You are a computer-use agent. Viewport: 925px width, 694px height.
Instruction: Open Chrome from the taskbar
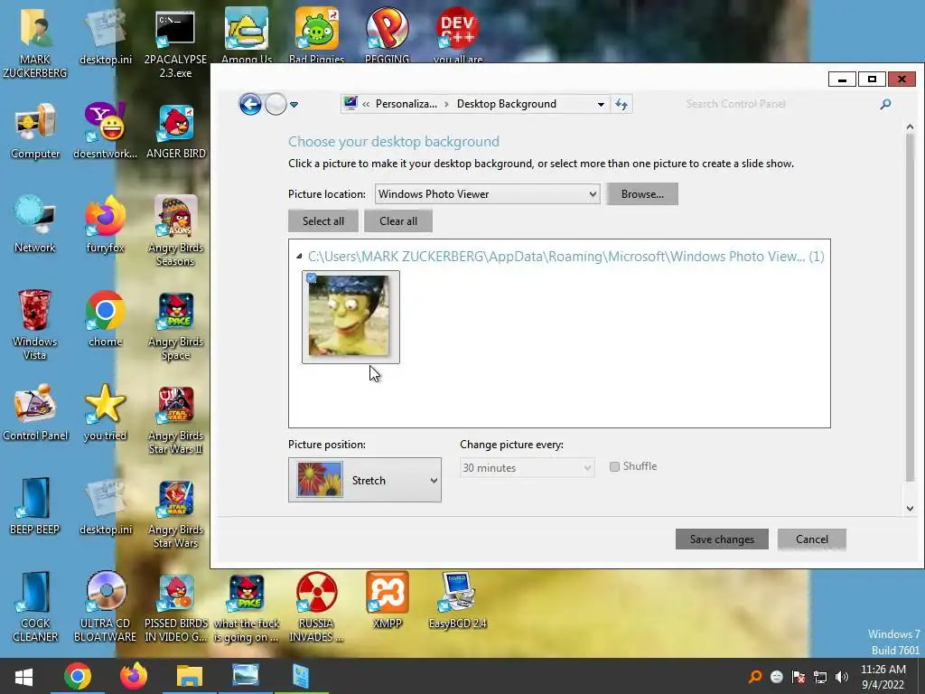(78, 676)
